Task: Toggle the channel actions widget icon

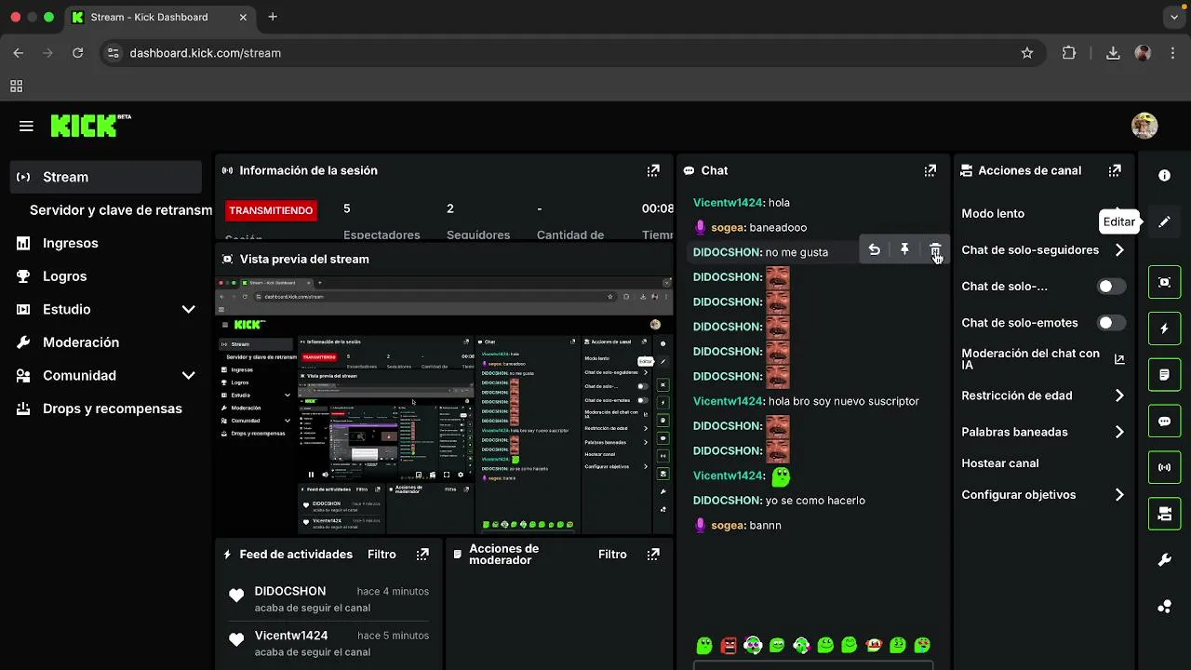Action: pyautogui.click(x=1164, y=514)
